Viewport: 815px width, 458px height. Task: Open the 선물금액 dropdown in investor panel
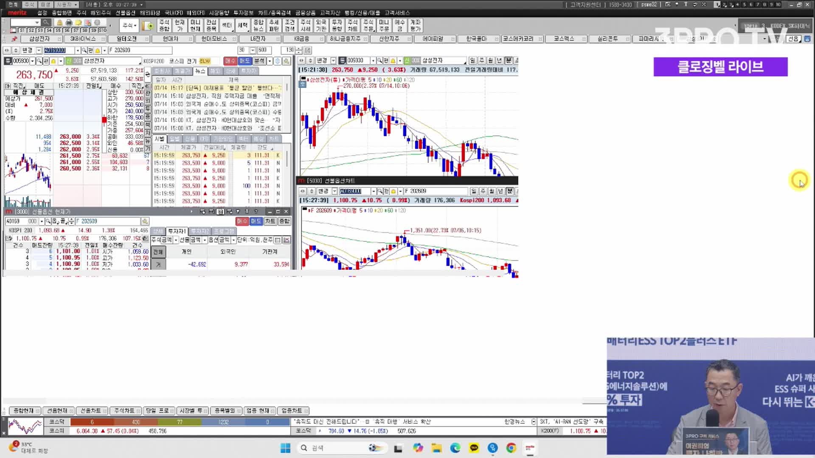click(x=205, y=240)
